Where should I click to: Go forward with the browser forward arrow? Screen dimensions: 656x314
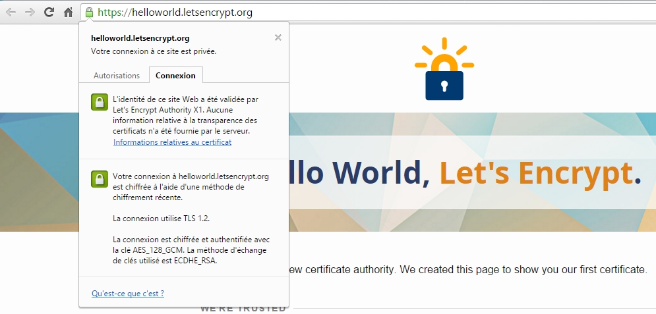[30, 12]
